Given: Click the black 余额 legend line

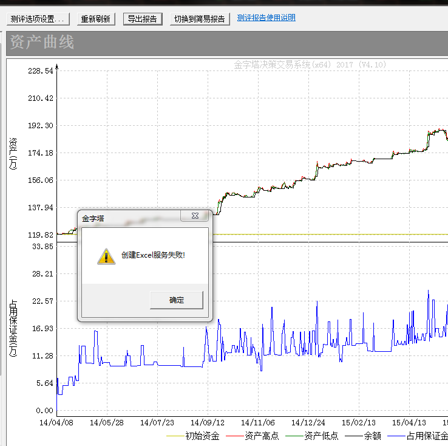Looking at the screenshot, I should [354, 436].
